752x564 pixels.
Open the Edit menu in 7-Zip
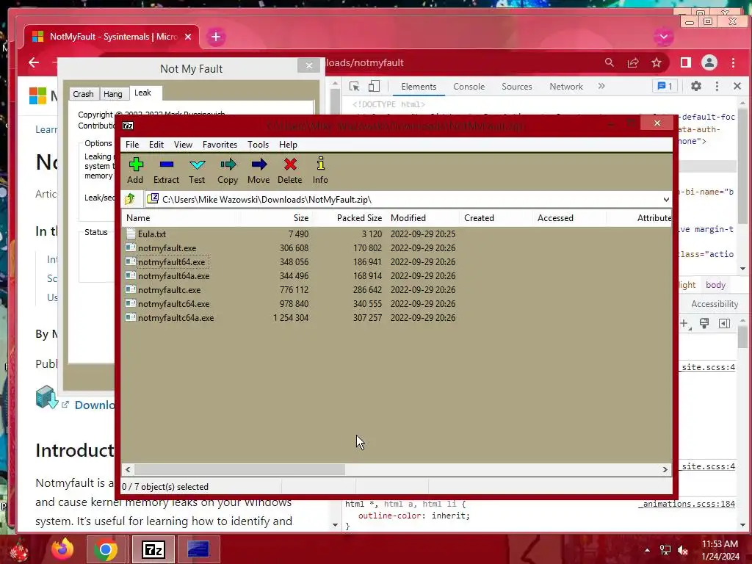coord(156,145)
